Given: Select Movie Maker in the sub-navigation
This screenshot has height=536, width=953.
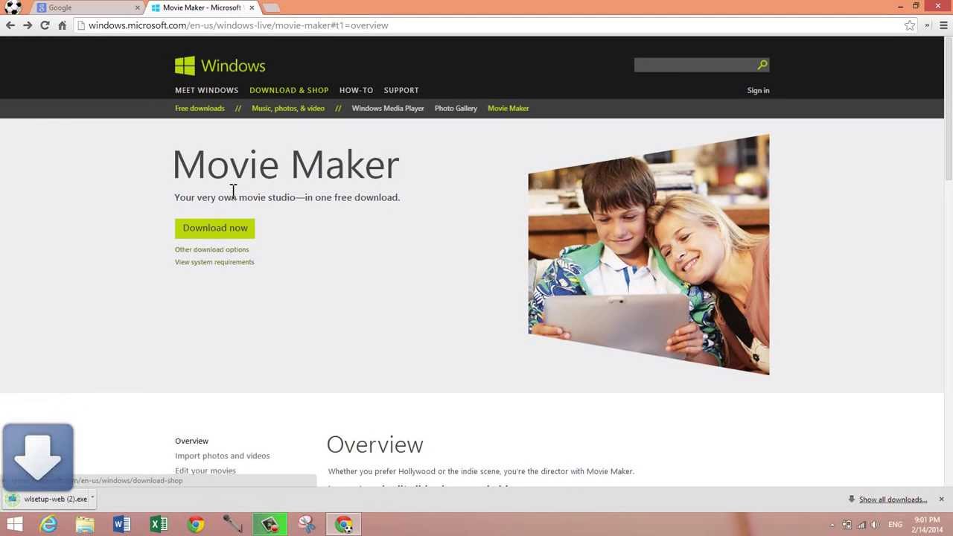Looking at the screenshot, I should 509,108.
